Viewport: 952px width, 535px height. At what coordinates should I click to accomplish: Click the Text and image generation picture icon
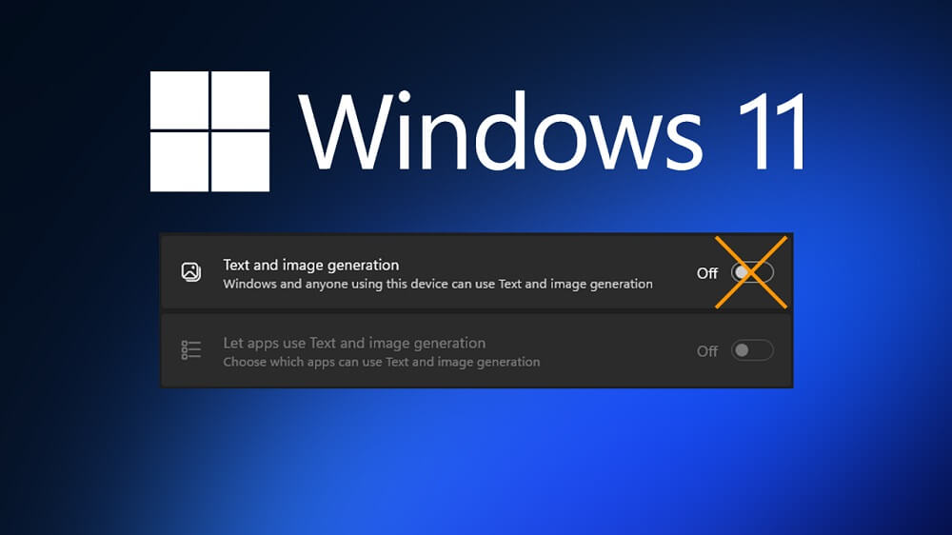[x=191, y=271]
